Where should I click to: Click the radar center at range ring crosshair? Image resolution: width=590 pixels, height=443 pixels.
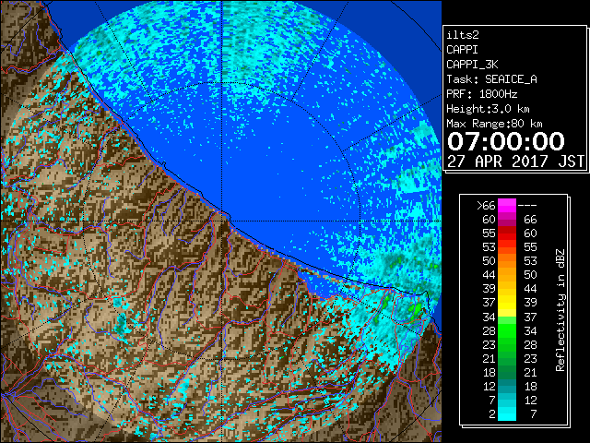(222, 221)
